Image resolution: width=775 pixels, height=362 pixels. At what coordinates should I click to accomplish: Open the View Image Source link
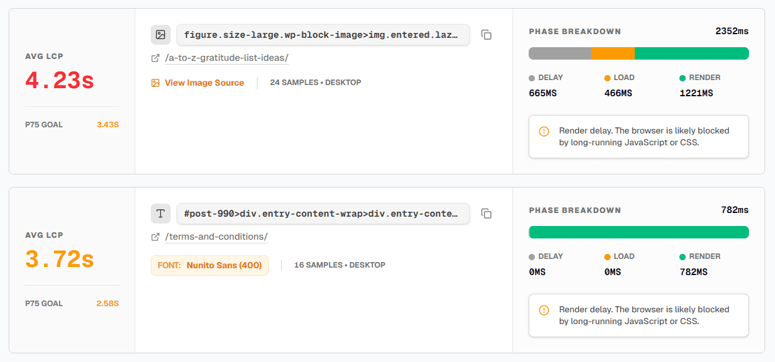click(x=204, y=83)
